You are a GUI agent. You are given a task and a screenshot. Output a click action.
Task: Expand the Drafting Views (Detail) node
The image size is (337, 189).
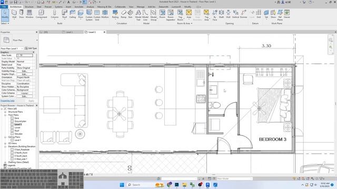coord(5,162)
